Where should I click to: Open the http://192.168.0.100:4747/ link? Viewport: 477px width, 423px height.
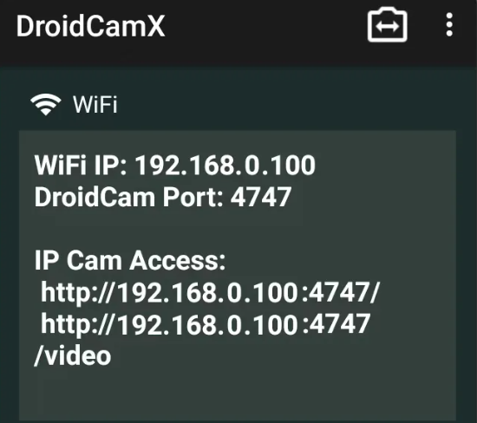210,292
